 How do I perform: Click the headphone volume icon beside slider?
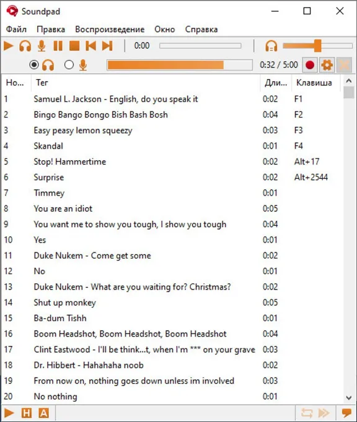(271, 46)
